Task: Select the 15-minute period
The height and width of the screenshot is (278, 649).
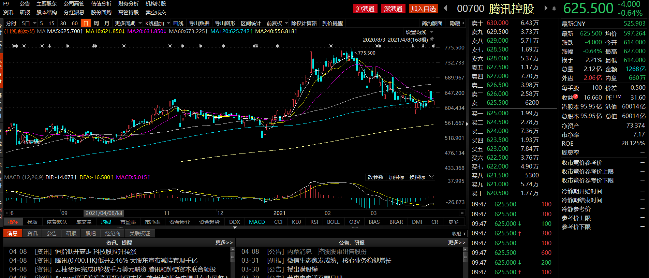Action: coord(51,23)
